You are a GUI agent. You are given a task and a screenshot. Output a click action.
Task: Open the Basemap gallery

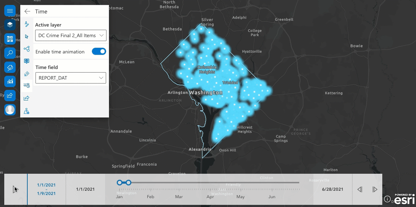[10, 39]
